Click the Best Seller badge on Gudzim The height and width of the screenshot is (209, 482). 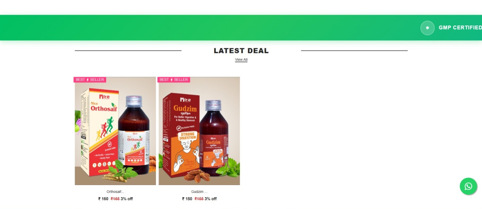(174, 80)
